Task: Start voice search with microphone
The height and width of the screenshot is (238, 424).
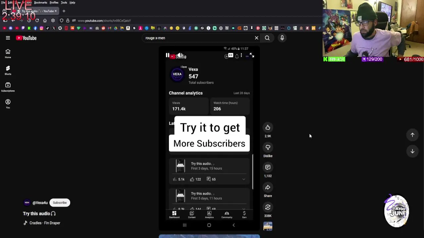Action: [282, 38]
